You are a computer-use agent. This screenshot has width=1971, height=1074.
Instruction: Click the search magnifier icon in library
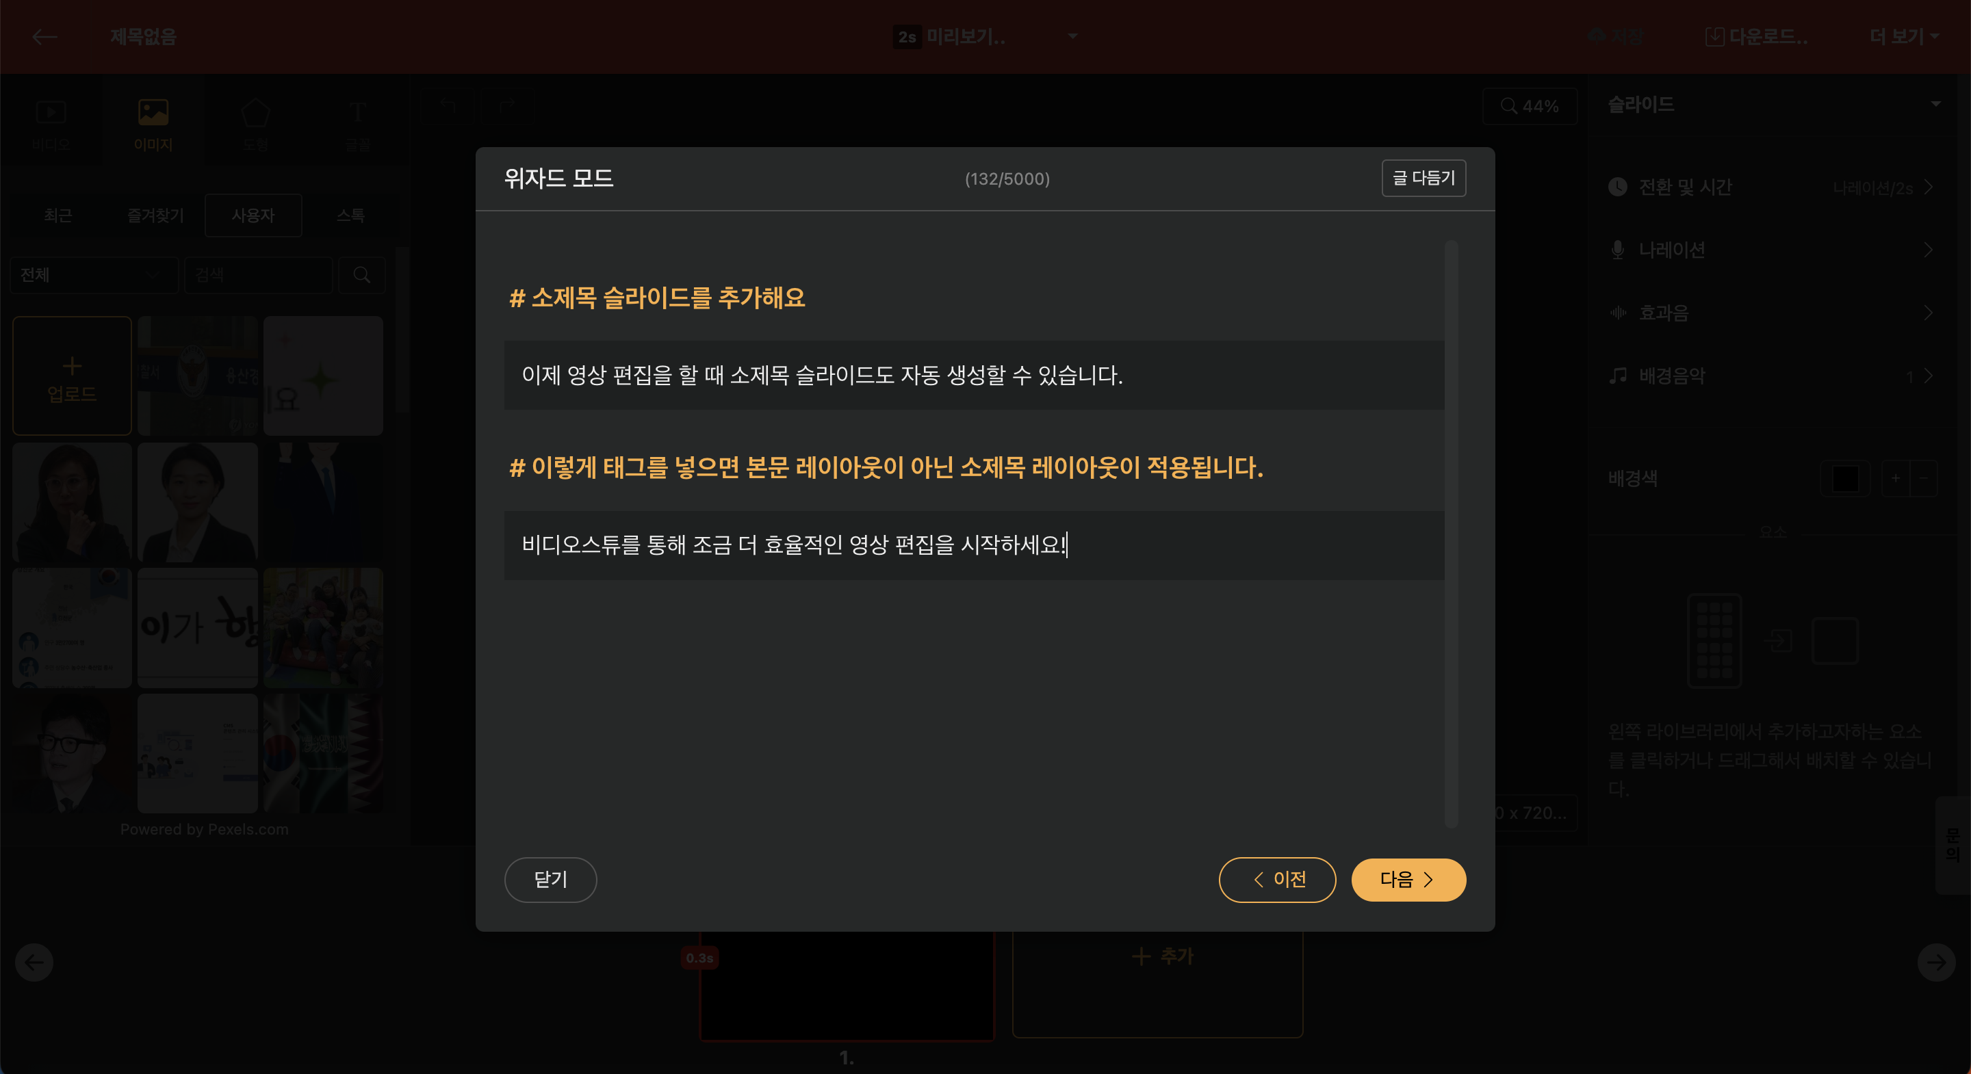pyautogui.click(x=362, y=274)
